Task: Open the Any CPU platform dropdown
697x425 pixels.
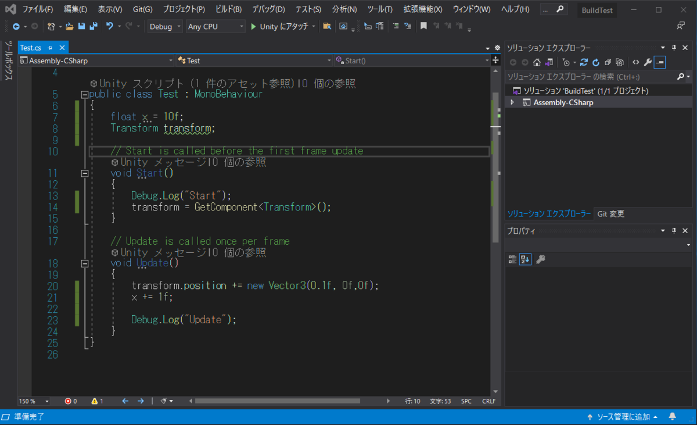Action: (x=215, y=26)
